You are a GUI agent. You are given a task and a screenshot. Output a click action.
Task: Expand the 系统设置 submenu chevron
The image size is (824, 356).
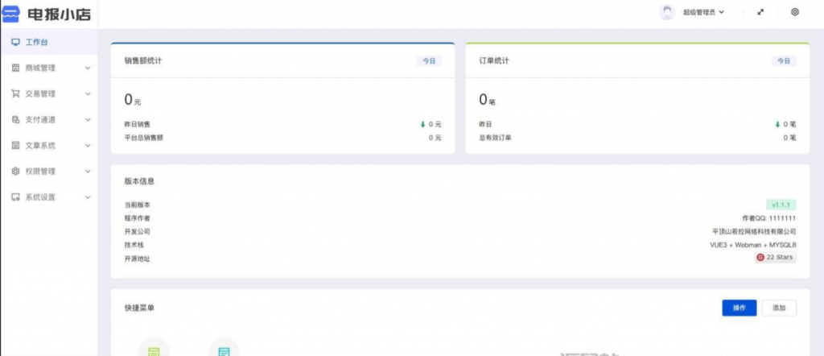tap(88, 197)
